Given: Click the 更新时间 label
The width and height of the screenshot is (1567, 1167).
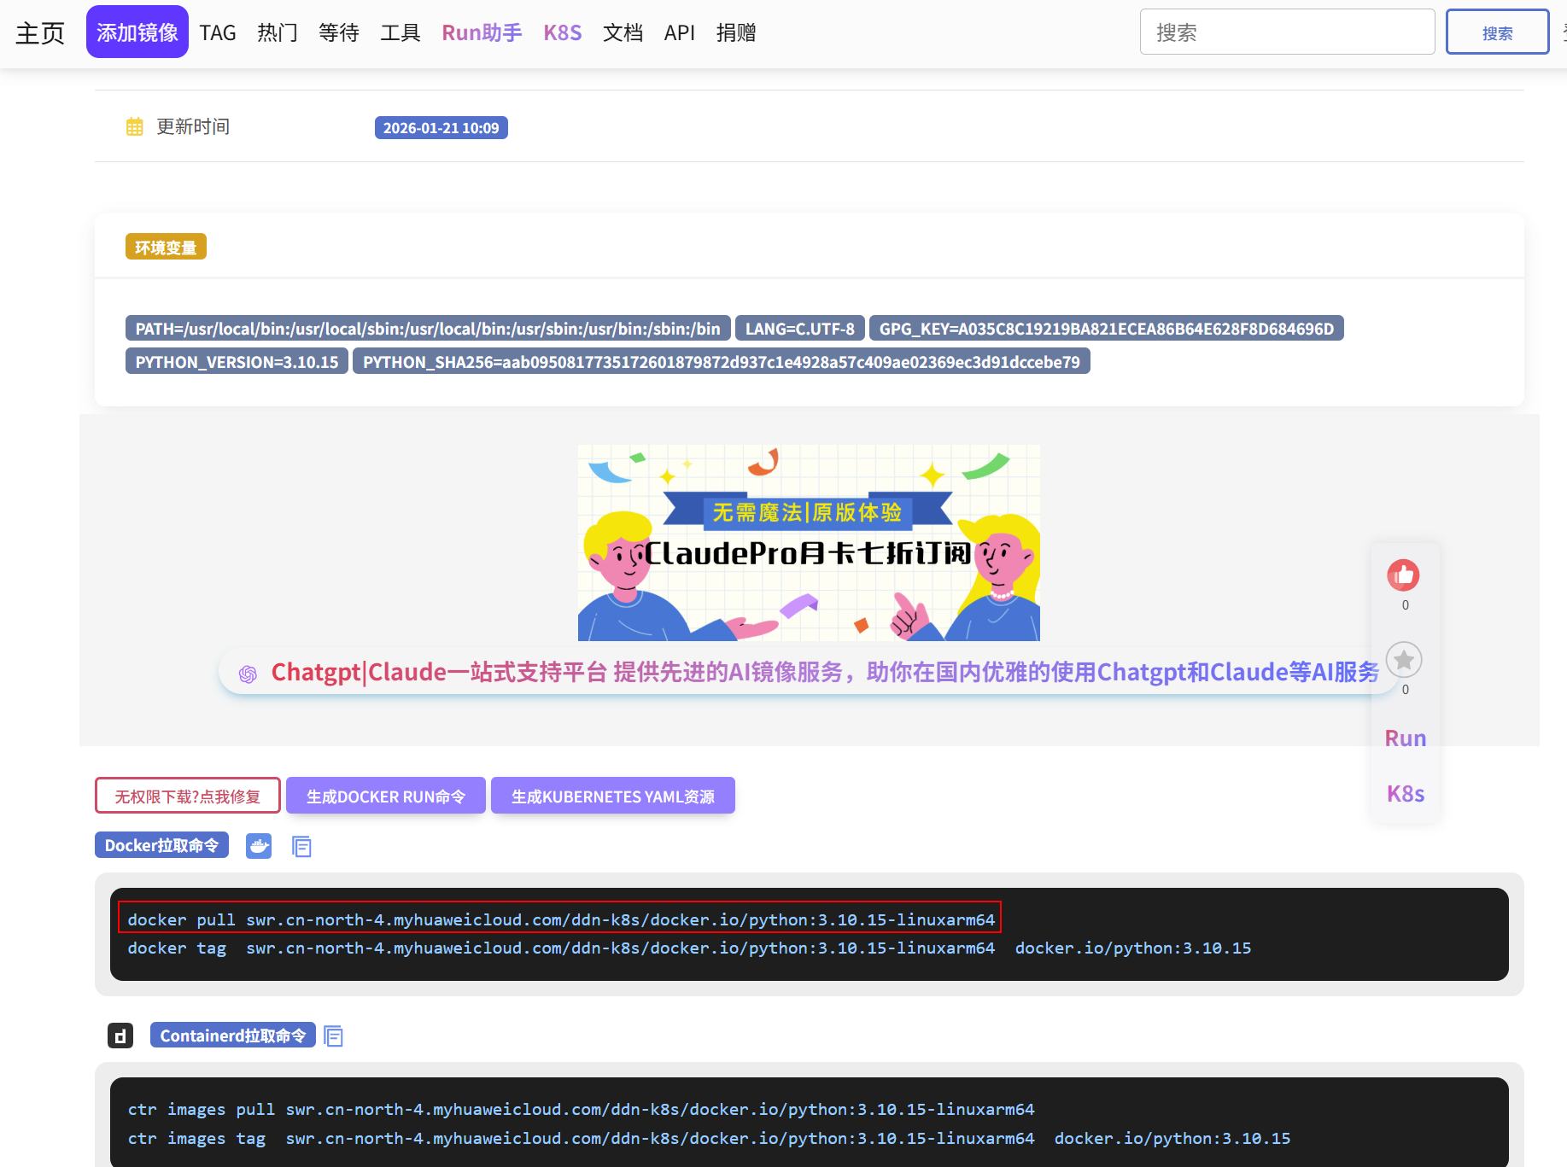Looking at the screenshot, I should click(193, 127).
